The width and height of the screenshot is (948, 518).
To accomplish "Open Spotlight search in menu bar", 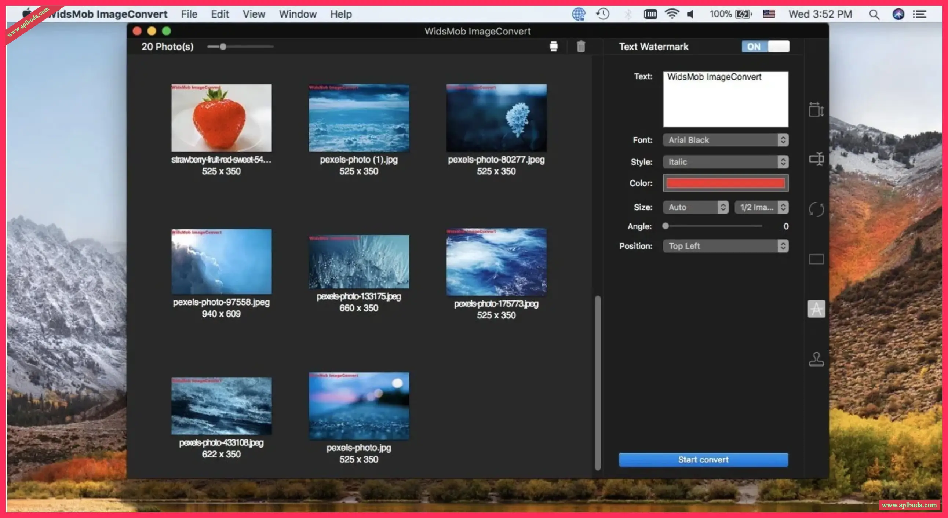I will click(x=874, y=14).
